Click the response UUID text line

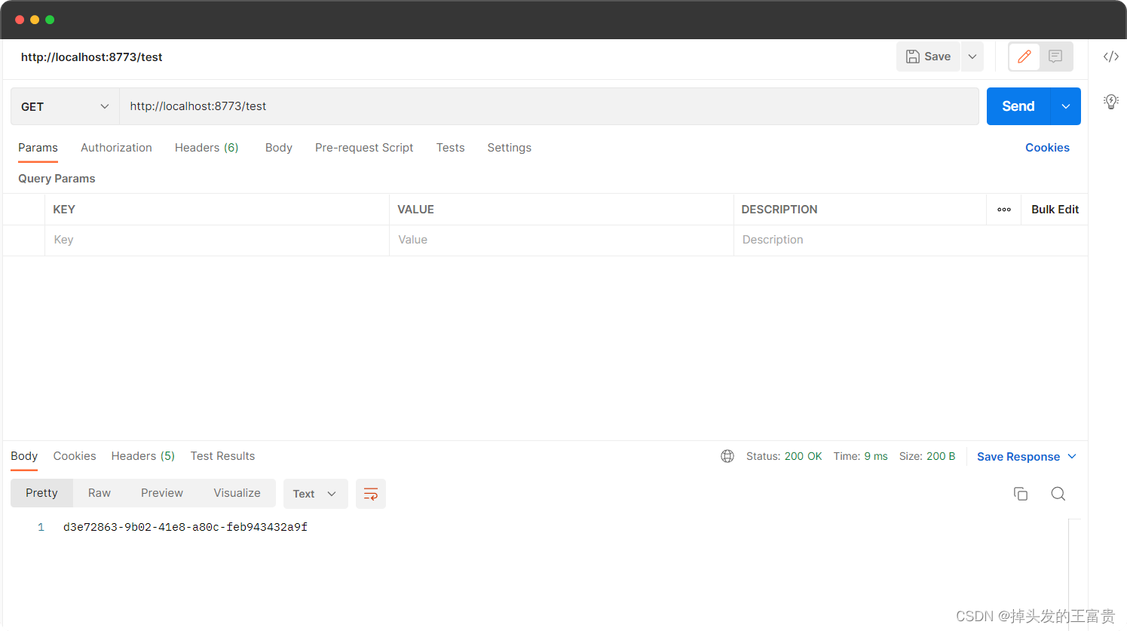[x=185, y=527]
